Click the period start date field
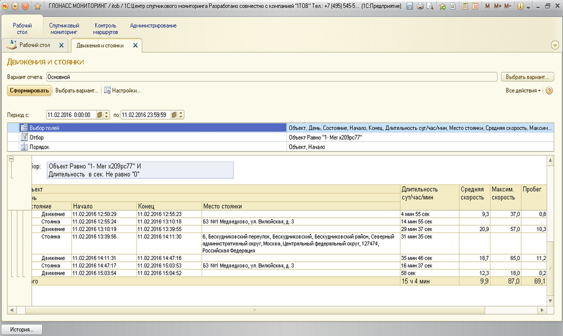Viewport: 563px width, 336px height. (x=72, y=115)
